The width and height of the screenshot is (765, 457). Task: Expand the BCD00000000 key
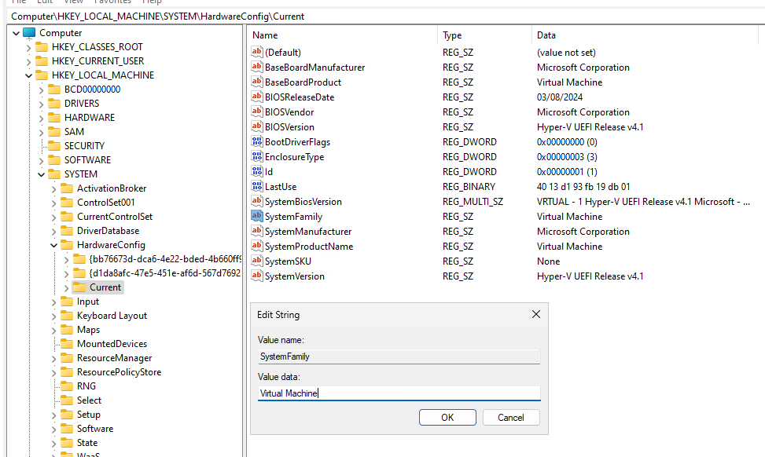pos(42,90)
